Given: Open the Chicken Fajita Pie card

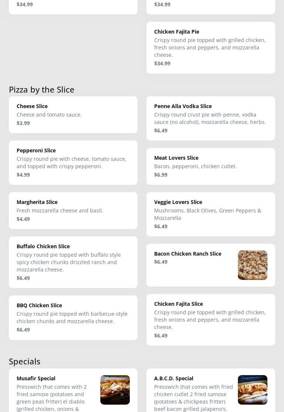Looking at the screenshot, I should [x=211, y=47].
